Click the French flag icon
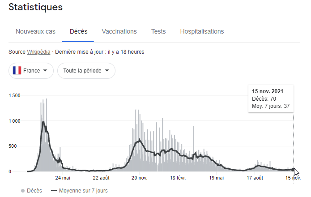 [x=18, y=71]
